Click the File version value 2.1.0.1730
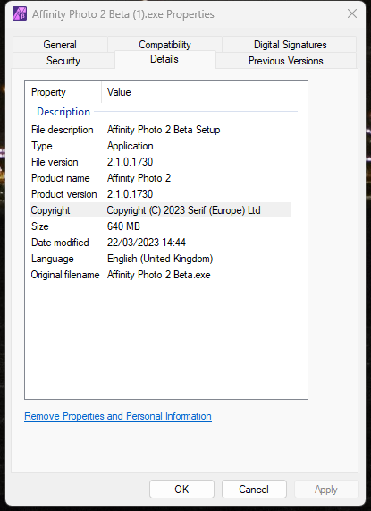This screenshot has height=511, width=371. pyautogui.click(x=131, y=162)
